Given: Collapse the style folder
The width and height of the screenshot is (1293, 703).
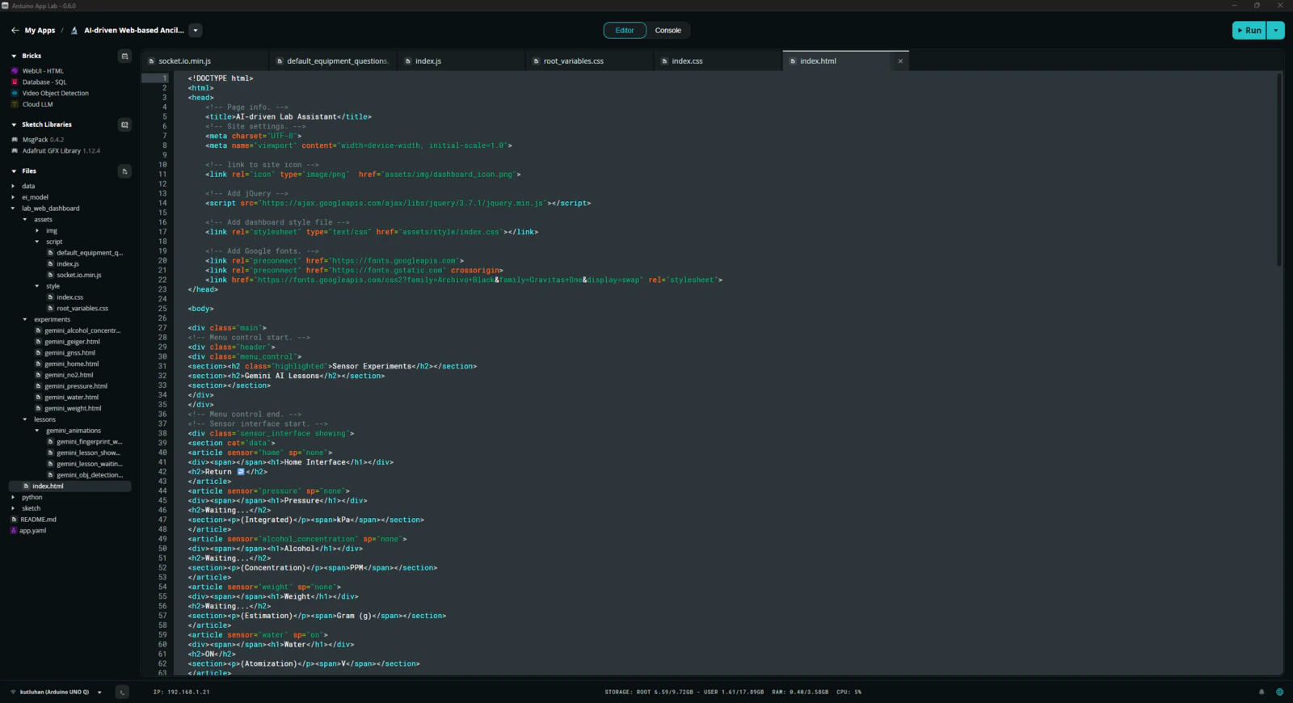Looking at the screenshot, I should (37, 286).
